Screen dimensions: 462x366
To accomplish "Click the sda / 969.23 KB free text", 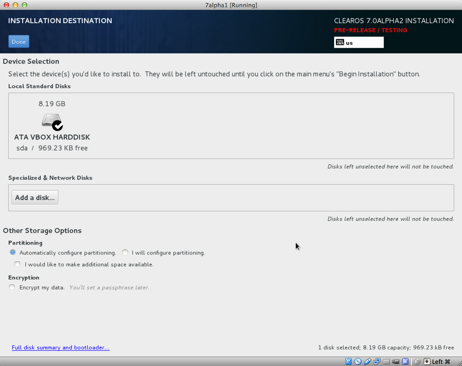I will coord(52,148).
